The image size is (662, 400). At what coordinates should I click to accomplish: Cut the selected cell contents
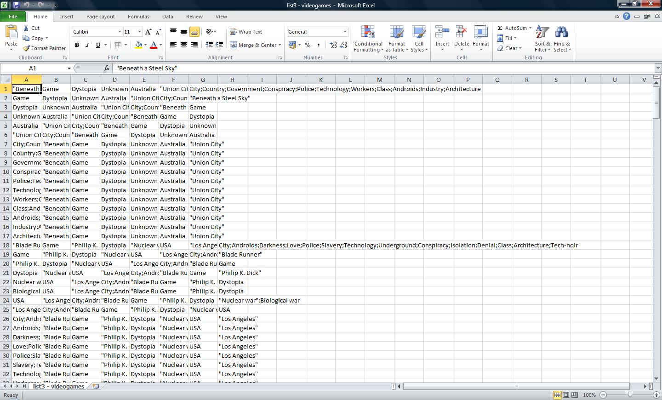(x=32, y=28)
